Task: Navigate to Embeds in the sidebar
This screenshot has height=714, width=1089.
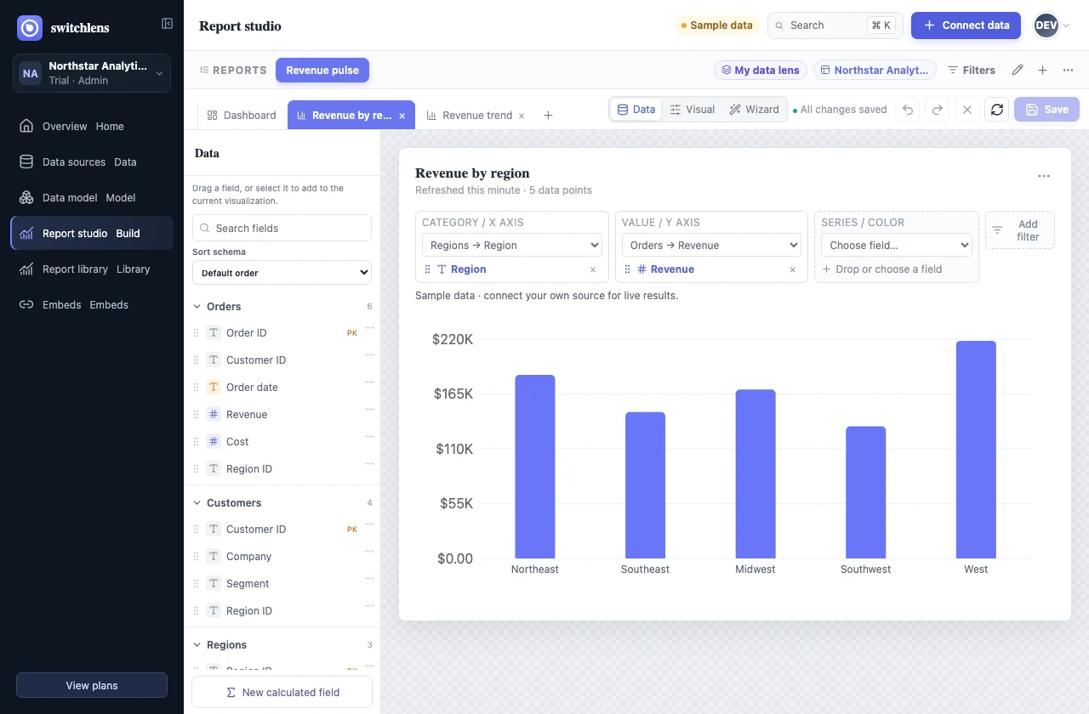Action: (x=92, y=305)
